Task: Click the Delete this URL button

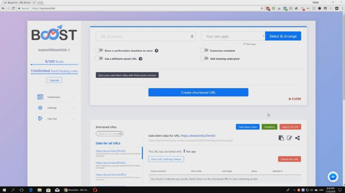Action: coord(289,159)
